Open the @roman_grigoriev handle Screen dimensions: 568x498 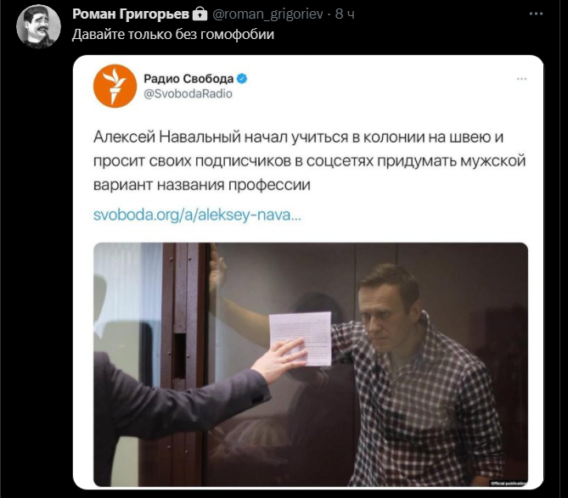267,14
